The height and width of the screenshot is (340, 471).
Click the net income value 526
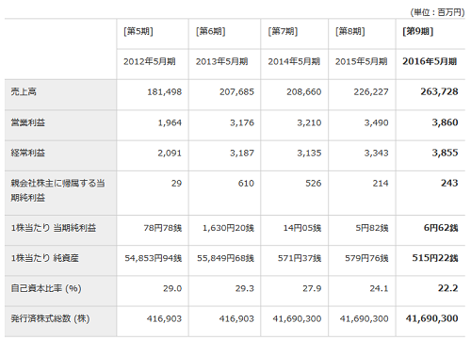[x=314, y=184]
